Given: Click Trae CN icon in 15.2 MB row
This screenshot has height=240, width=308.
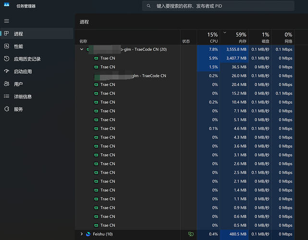Looking at the screenshot, I should pos(96,94).
